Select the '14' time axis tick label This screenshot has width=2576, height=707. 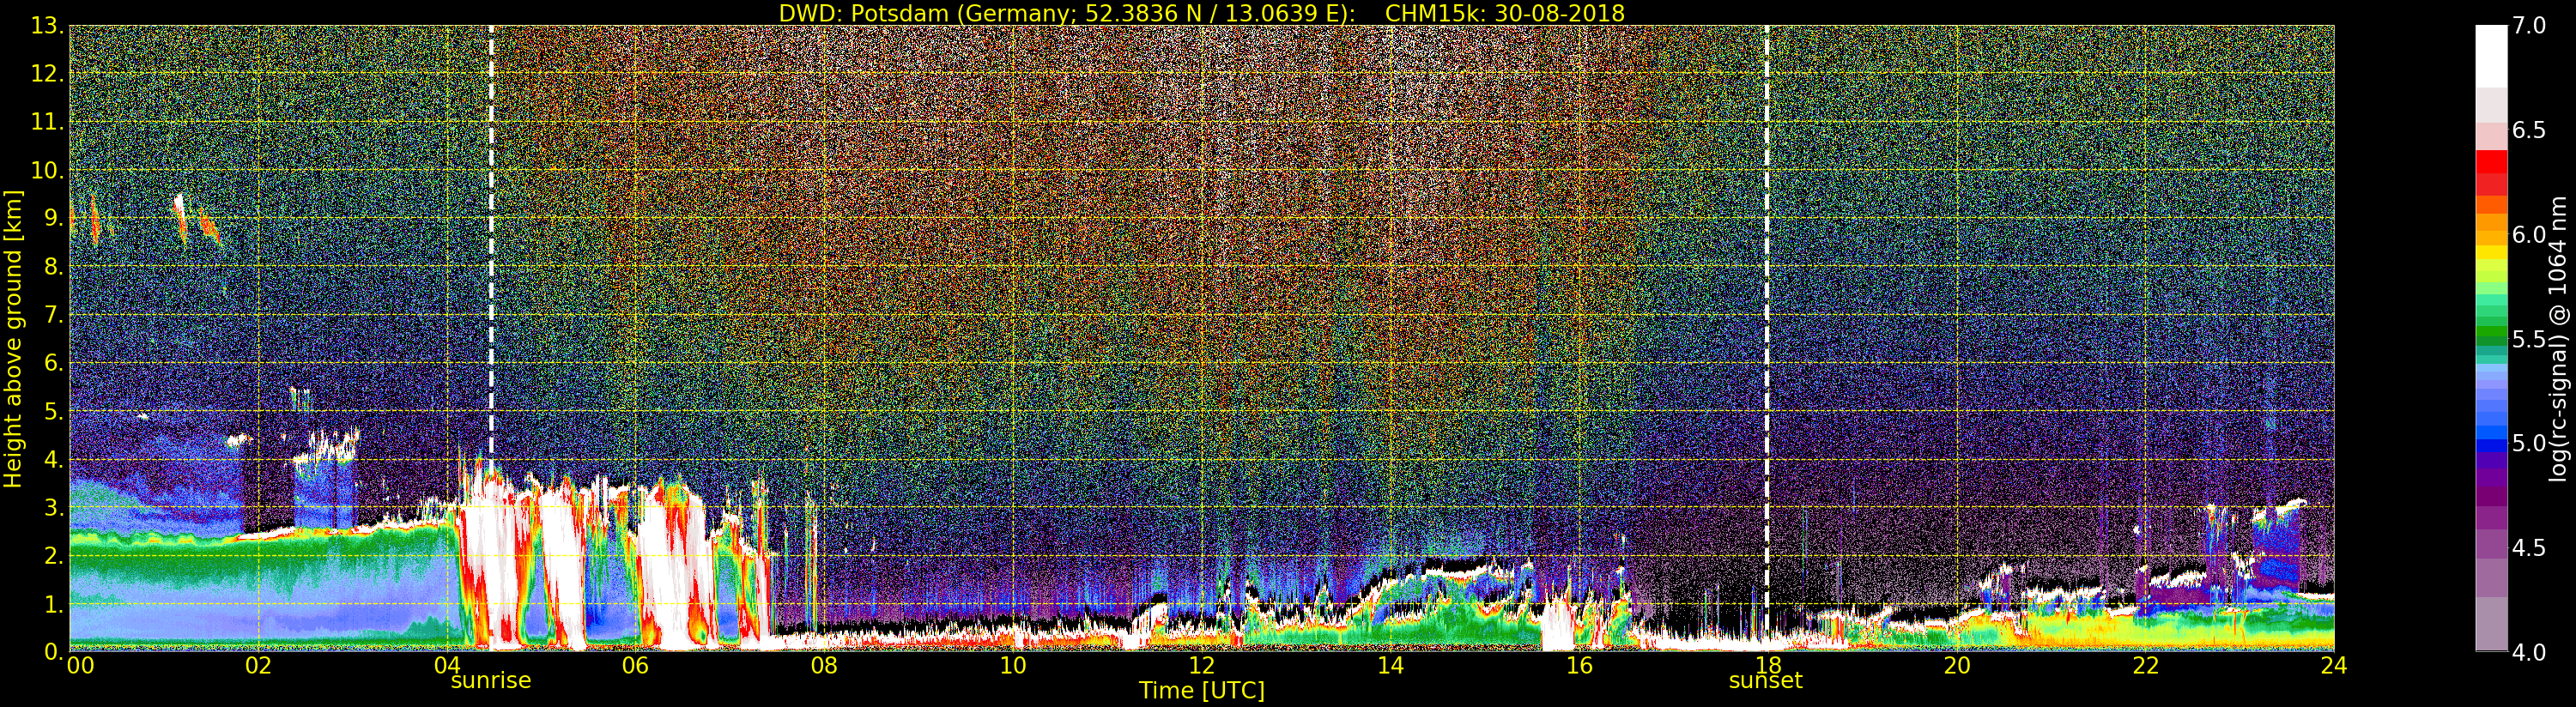(1390, 666)
